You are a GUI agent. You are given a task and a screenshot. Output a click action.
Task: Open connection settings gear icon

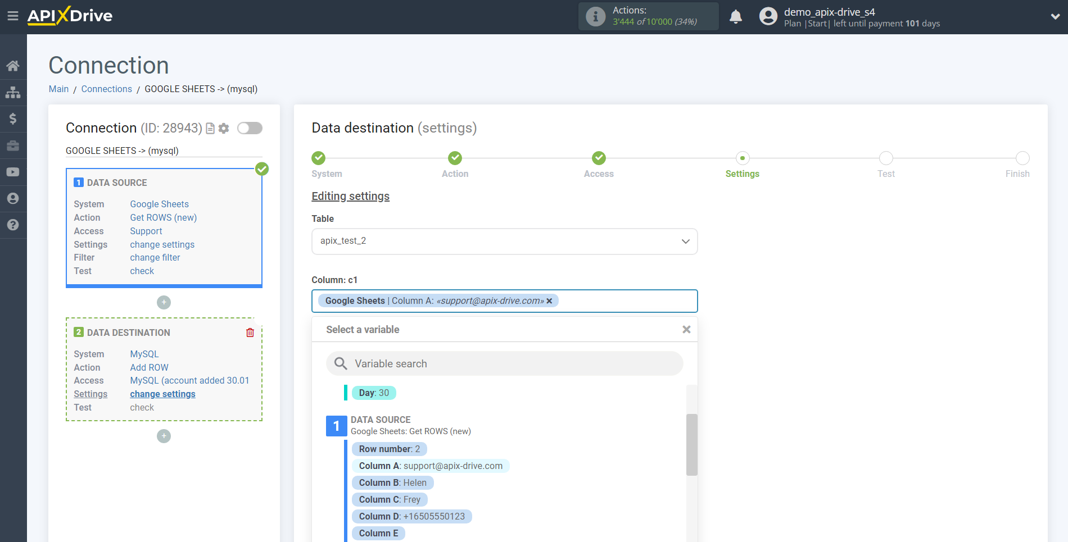click(224, 129)
